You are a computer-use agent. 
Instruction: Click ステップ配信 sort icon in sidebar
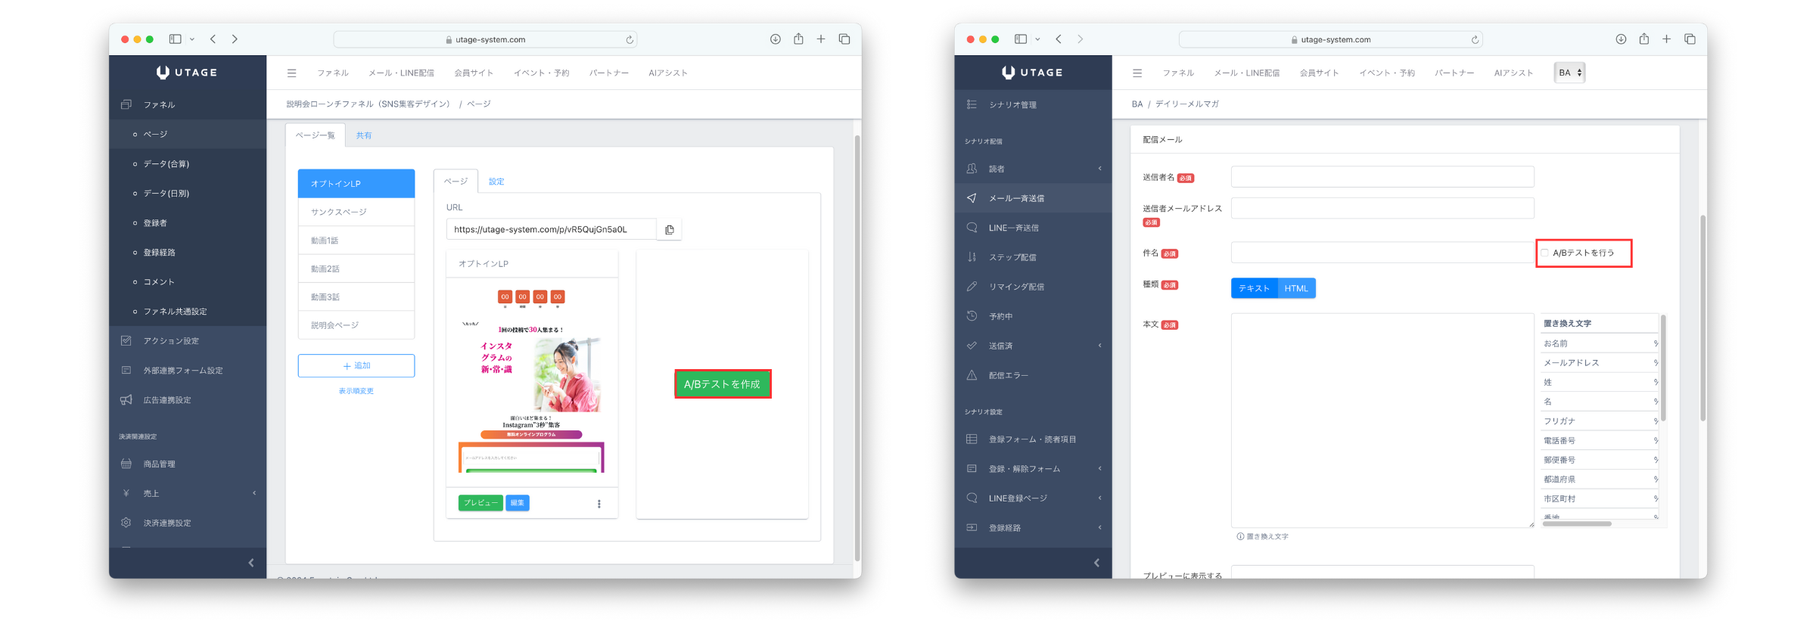972,257
